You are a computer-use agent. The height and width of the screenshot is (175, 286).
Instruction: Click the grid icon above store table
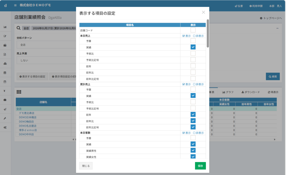click(19, 92)
